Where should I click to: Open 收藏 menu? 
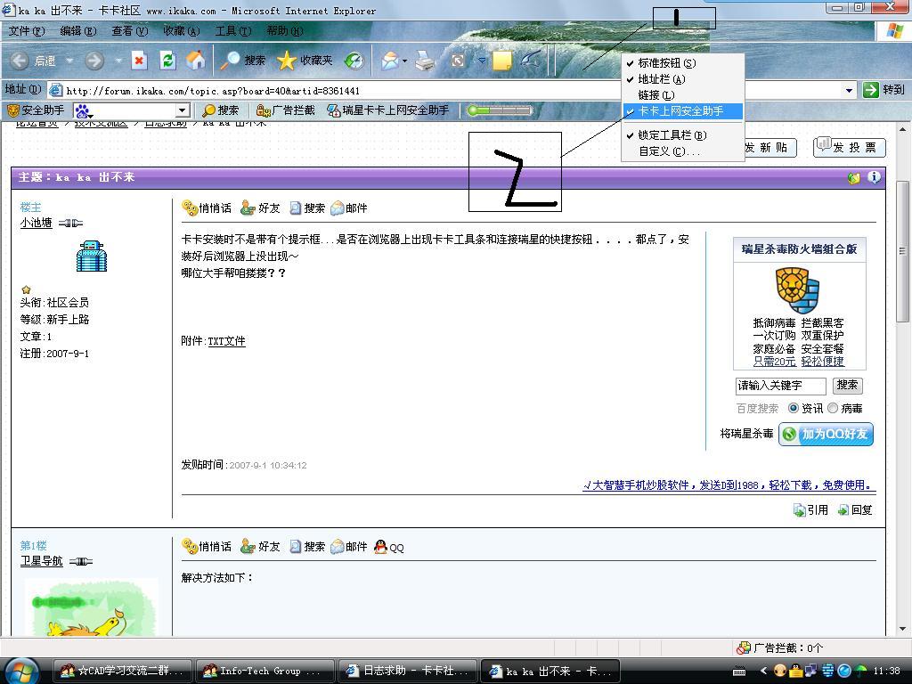click(182, 31)
